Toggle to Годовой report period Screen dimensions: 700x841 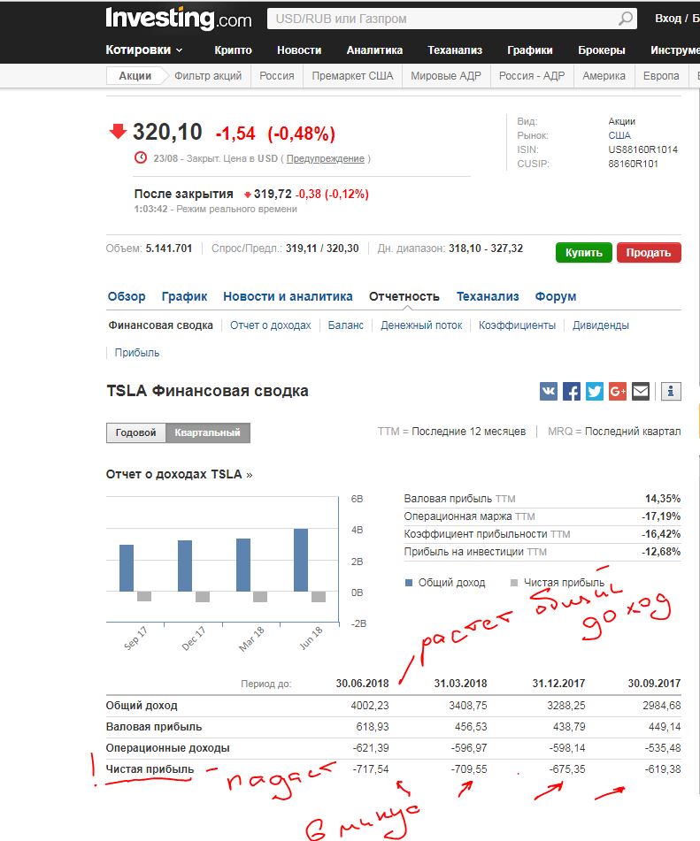[135, 432]
